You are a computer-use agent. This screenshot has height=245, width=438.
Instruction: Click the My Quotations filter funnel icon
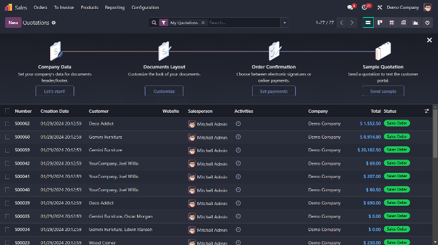163,23
